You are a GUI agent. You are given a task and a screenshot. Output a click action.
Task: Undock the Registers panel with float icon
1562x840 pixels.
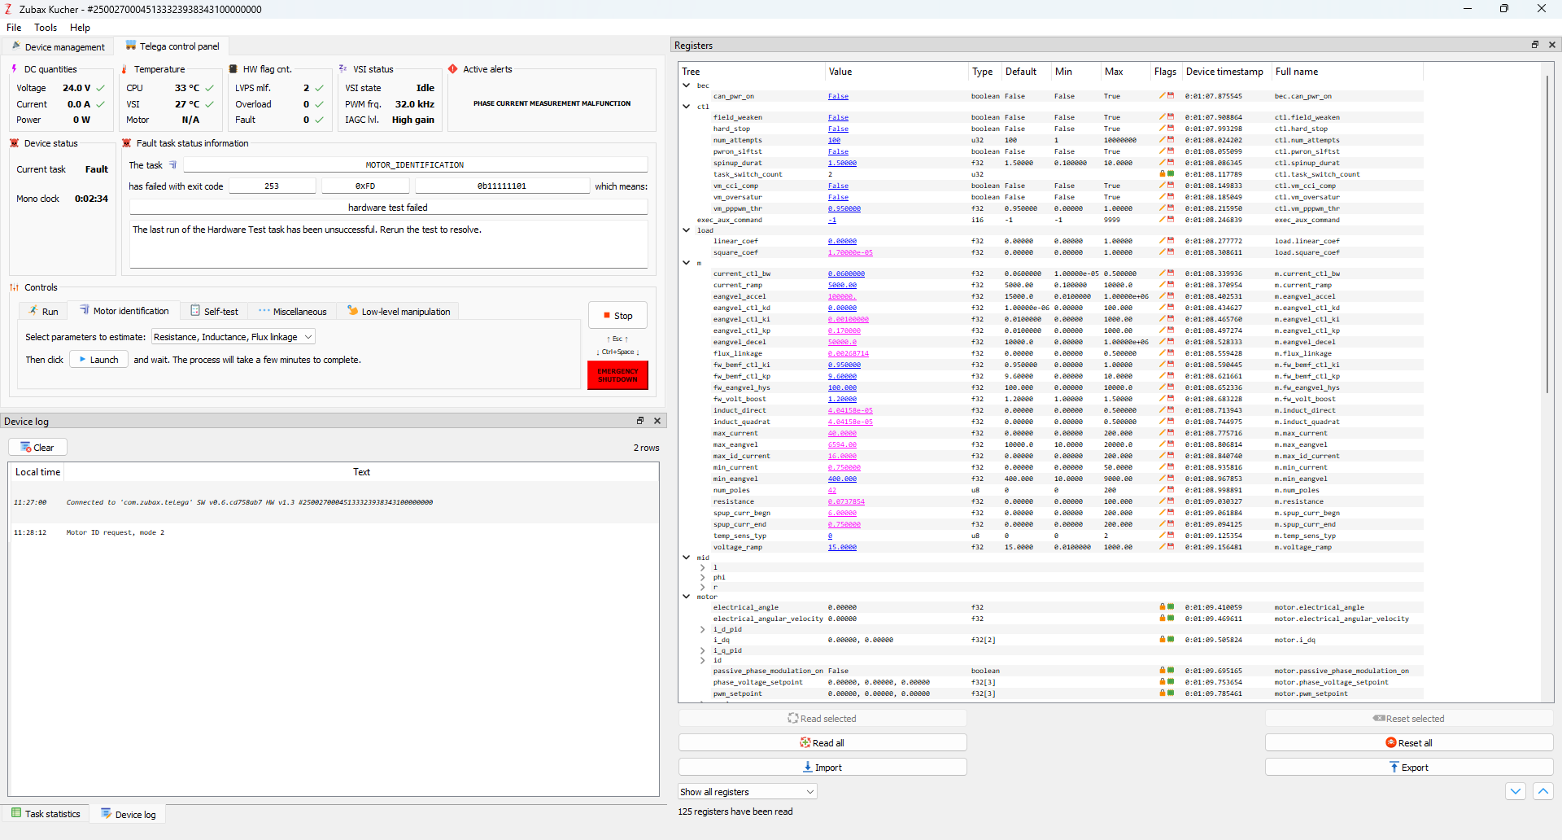click(1534, 45)
